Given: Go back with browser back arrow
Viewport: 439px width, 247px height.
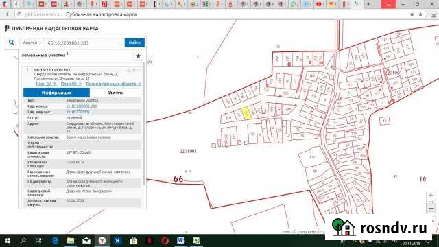Looking at the screenshot, I should point(8,14).
